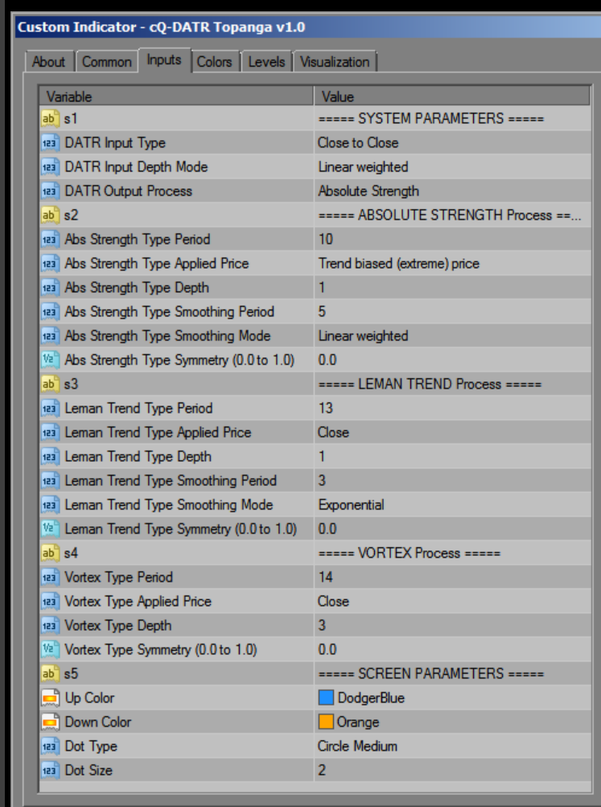The image size is (601, 807).
Task: Click the double-type icon for Vortex Type Symmetry
Action: point(50,650)
